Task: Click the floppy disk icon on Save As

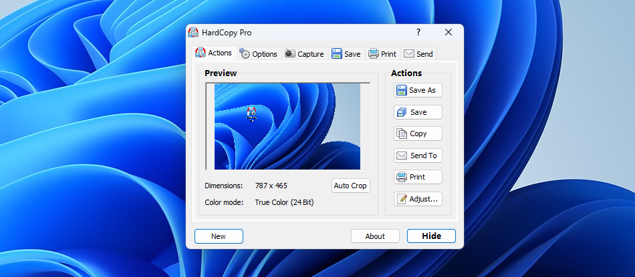Action: [x=402, y=90]
